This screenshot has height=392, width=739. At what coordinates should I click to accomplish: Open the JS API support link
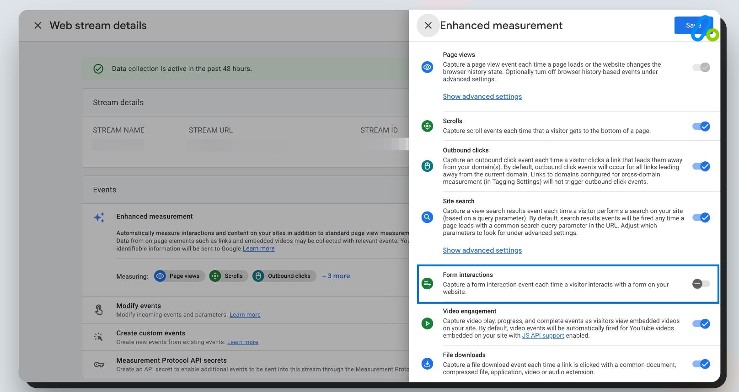tap(543, 335)
